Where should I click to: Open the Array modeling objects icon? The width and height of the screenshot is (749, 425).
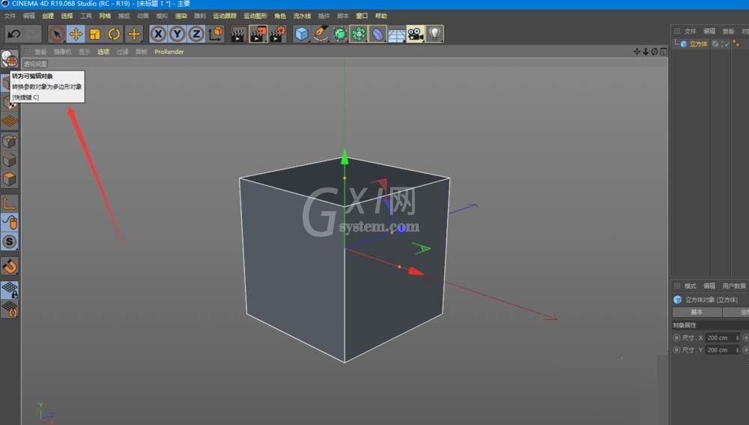tap(358, 34)
